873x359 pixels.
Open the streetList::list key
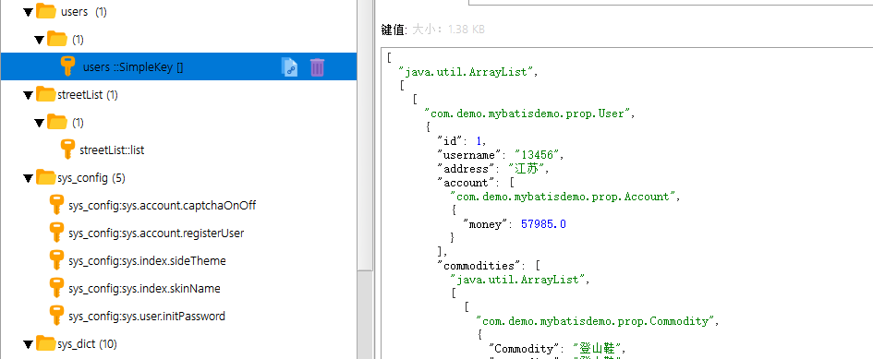[112, 150]
